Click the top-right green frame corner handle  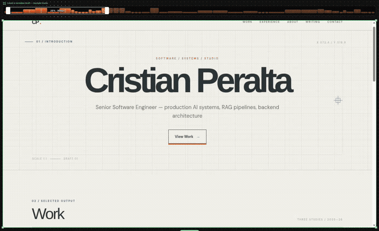tap(376, 21)
